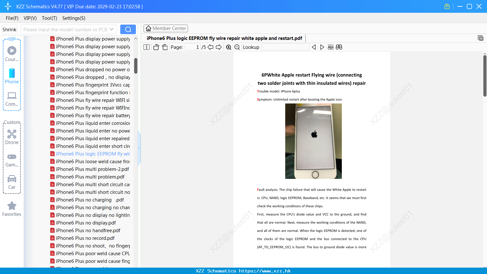
Task: Toggle the two-page view layout icon
Action: pos(147,47)
